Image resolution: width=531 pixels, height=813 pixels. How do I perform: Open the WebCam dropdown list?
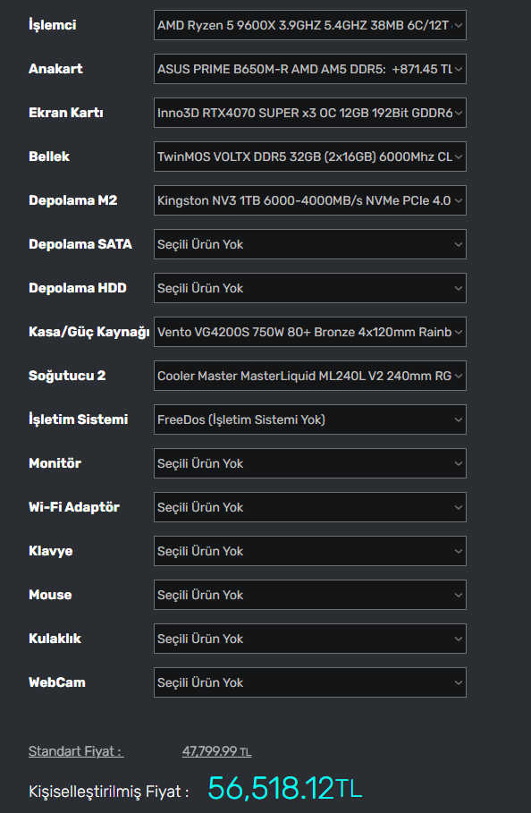point(310,682)
